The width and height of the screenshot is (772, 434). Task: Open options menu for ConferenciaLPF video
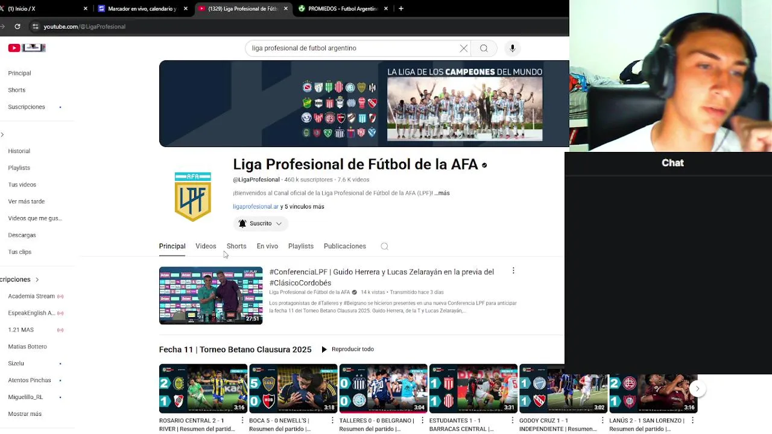513,271
